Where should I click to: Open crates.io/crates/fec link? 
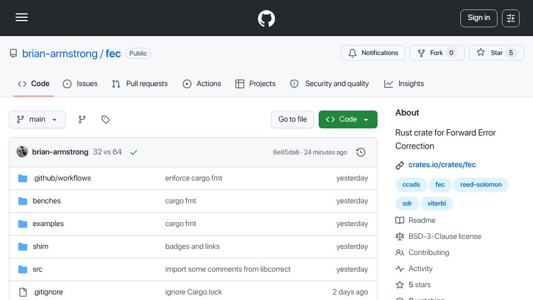tap(443, 164)
